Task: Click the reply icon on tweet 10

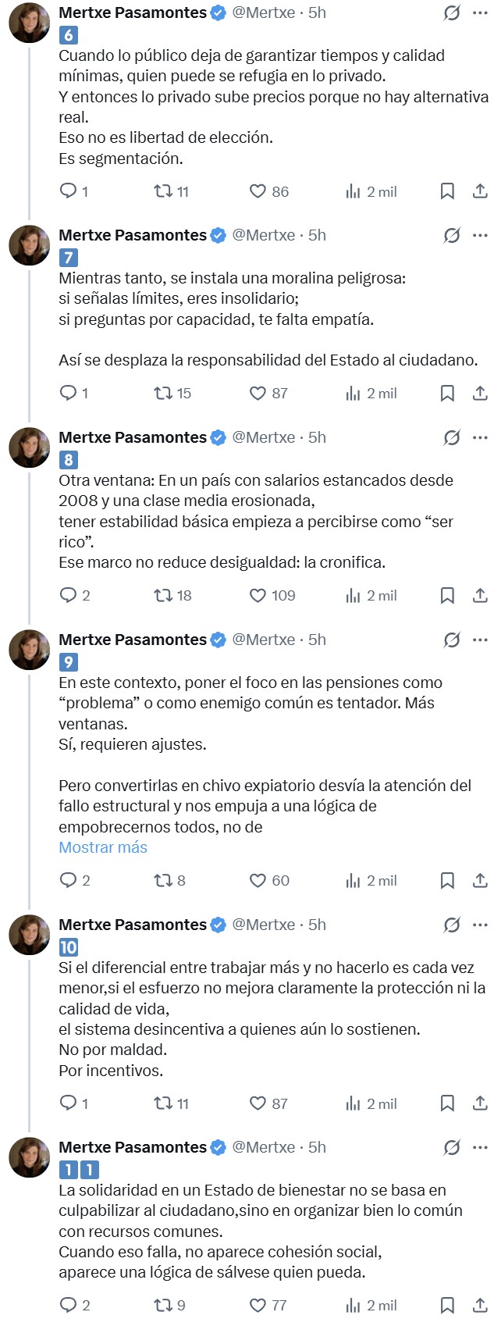Action: (70, 1103)
